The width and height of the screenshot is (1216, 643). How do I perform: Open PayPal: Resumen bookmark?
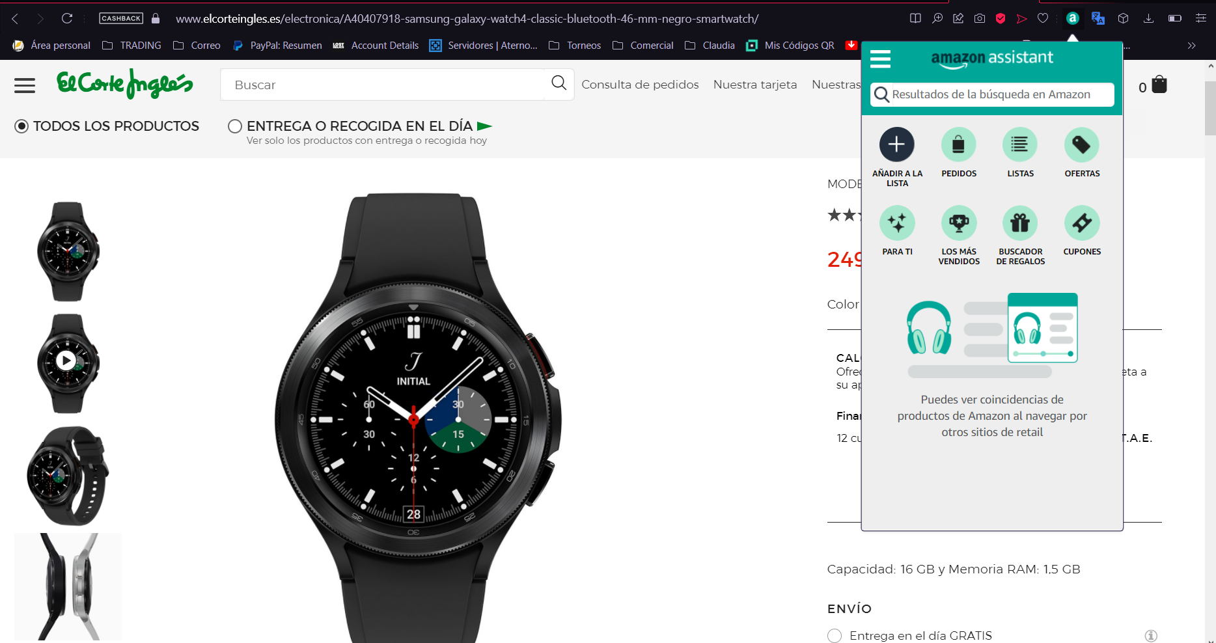[277, 46]
